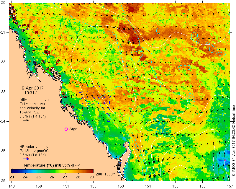Image resolution: width=236 pixels, height=189 pixels.
Task: Click the latitude axis label '-23'
Action: point(3,92)
